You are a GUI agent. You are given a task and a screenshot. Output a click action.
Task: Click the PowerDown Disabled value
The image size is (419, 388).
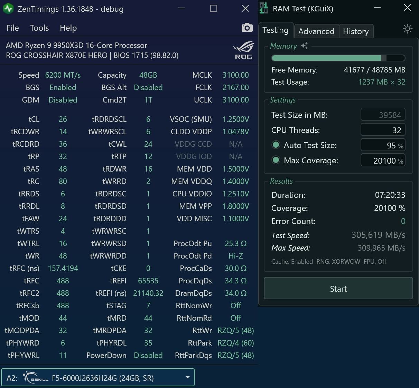pyautogui.click(x=148, y=355)
